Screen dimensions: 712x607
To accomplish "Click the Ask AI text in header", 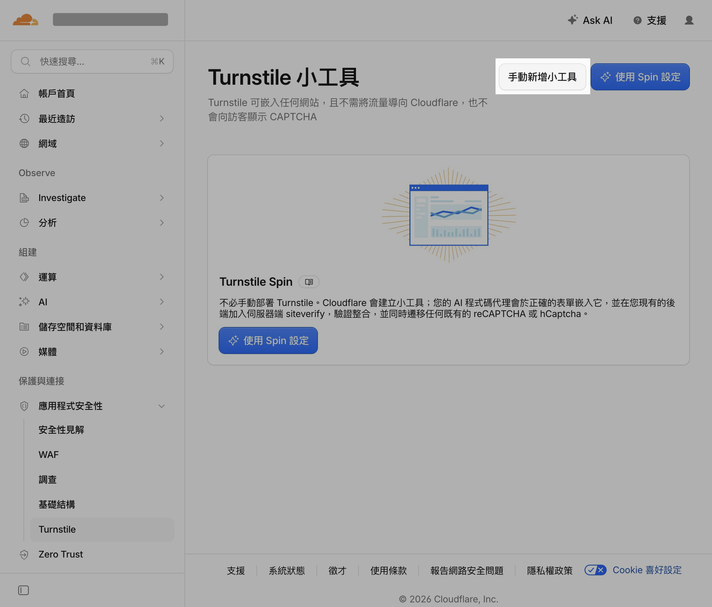I will (x=597, y=20).
